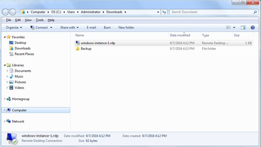
Task: Open the Connect button dropdown arrow
Action: [51, 27]
